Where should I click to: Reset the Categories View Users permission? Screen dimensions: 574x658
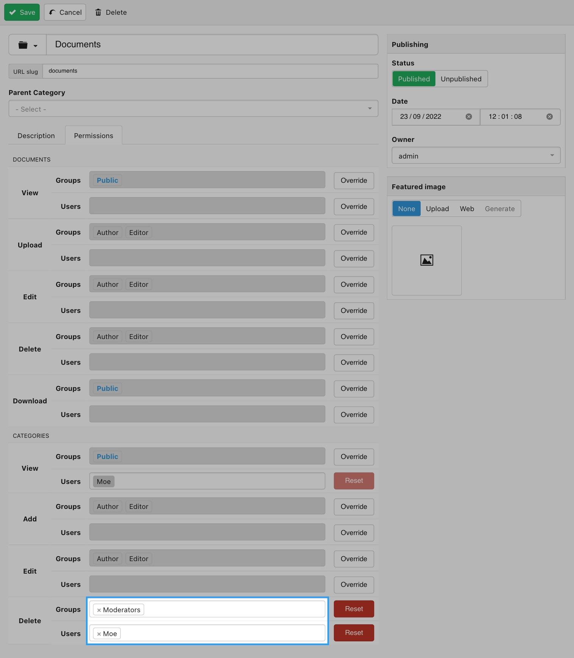(x=354, y=481)
